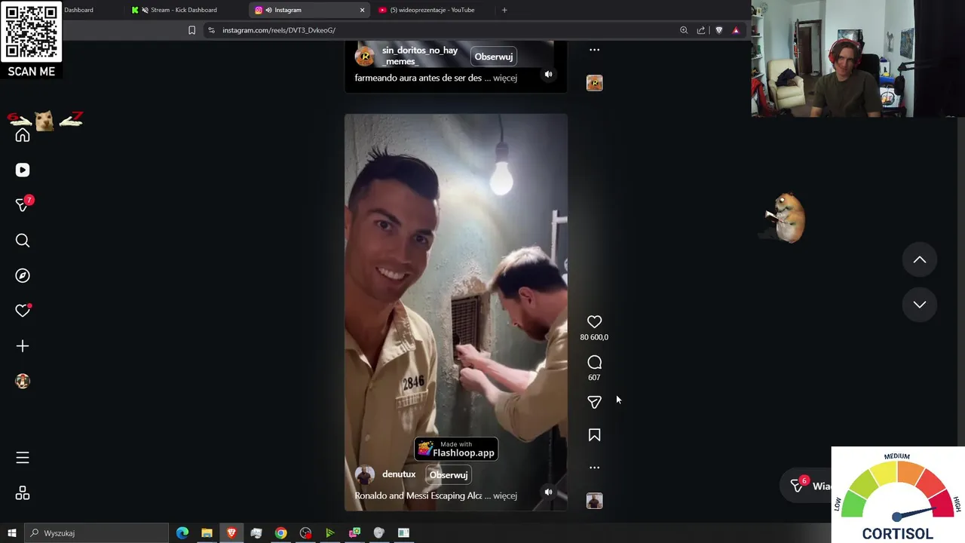Open denutux avatar beside username
Image resolution: width=965 pixels, height=543 pixels.
click(x=365, y=475)
